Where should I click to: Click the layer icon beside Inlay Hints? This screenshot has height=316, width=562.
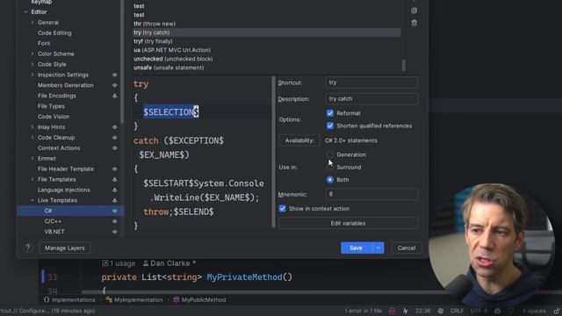[x=115, y=127]
